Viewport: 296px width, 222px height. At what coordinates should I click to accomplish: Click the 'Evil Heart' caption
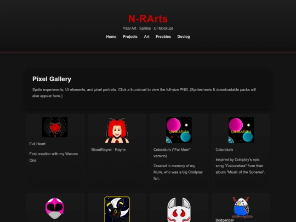(37, 144)
